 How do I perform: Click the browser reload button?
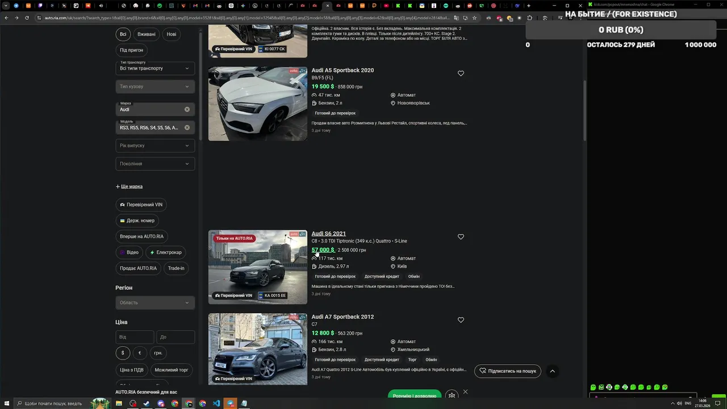pos(27,18)
